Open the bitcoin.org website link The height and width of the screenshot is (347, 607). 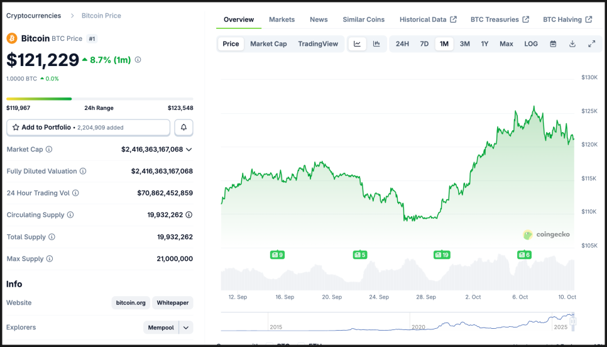(131, 303)
